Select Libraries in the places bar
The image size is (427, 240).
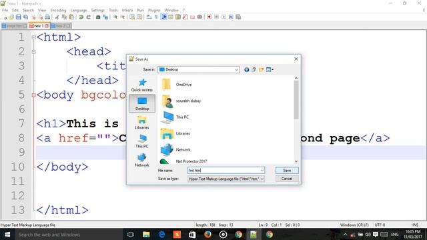pyautogui.click(x=142, y=123)
